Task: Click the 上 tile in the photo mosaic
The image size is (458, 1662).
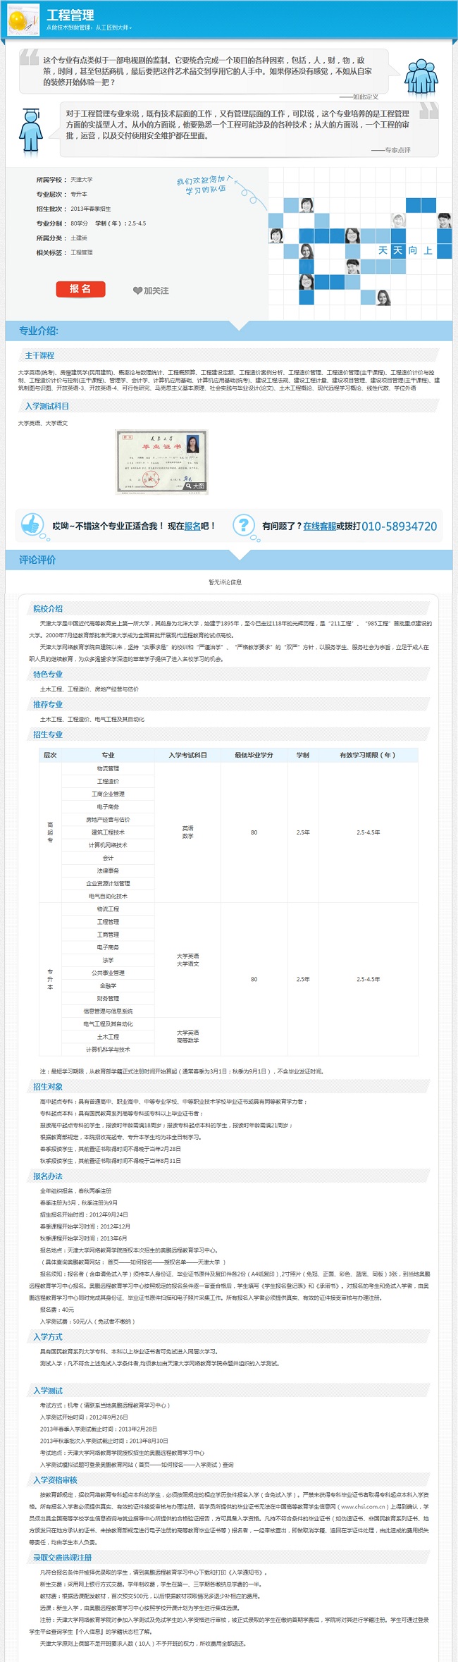Action: point(428,250)
